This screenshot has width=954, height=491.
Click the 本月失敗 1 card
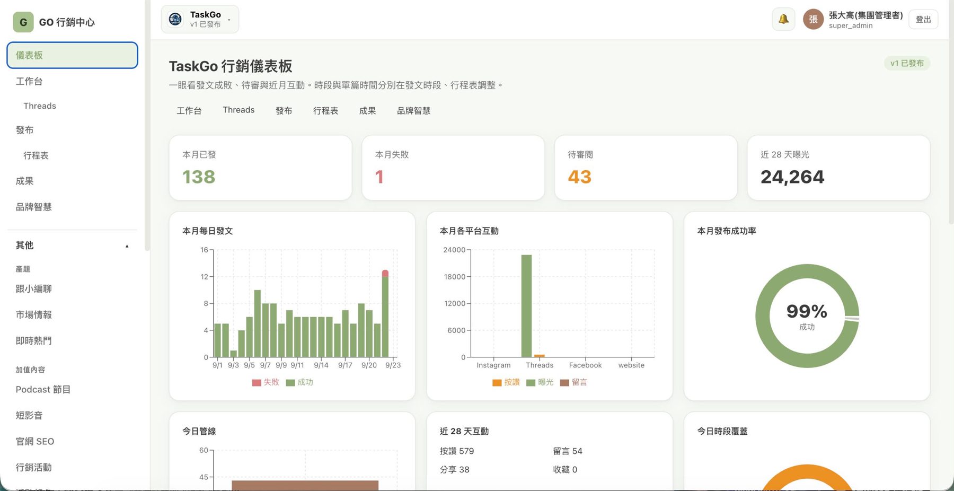point(453,168)
